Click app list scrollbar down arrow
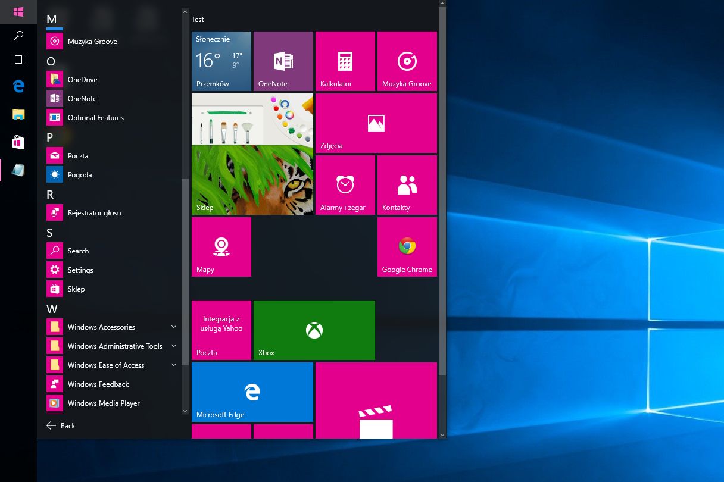724x482 pixels. coord(185,410)
